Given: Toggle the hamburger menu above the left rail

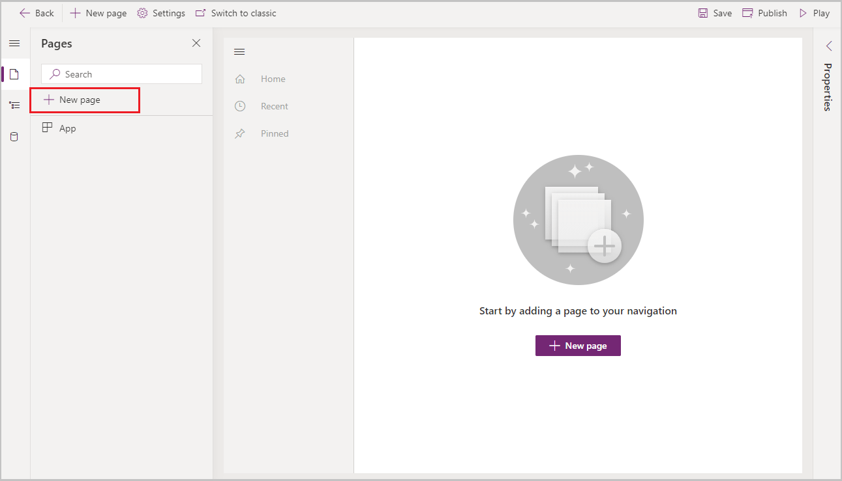Looking at the screenshot, I should point(14,43).
